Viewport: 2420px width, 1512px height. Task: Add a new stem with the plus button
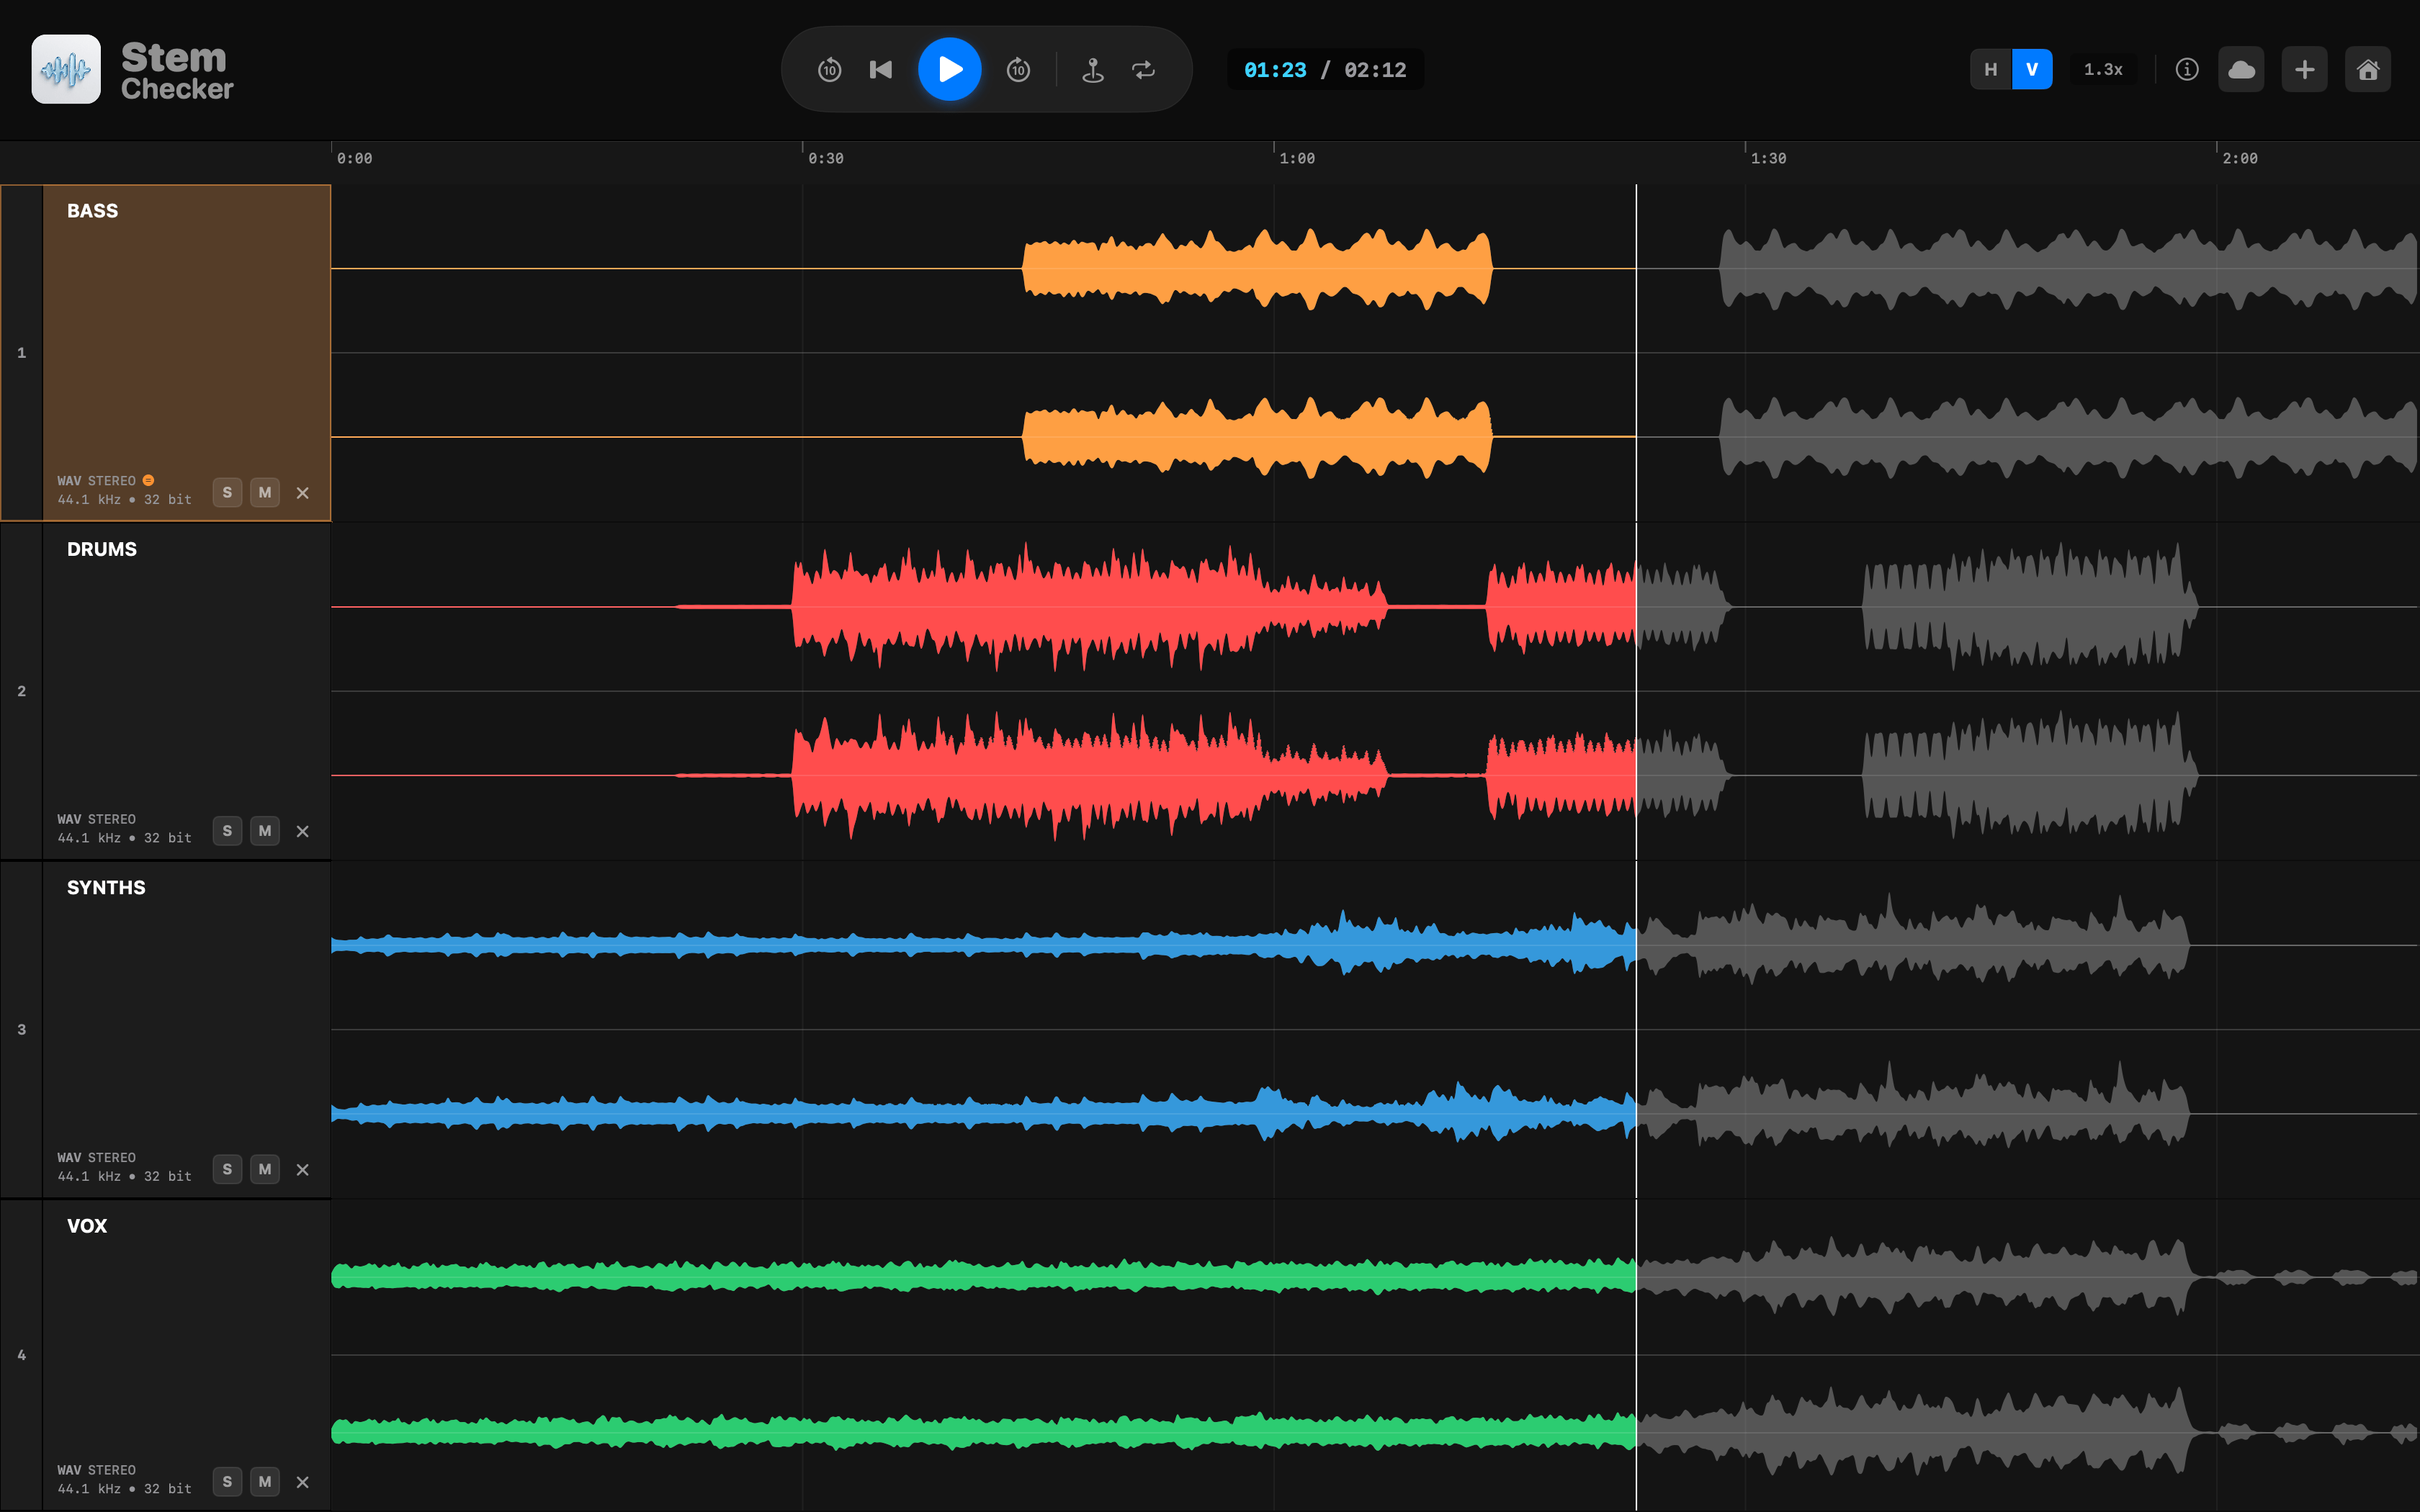tap(2304, 68)
